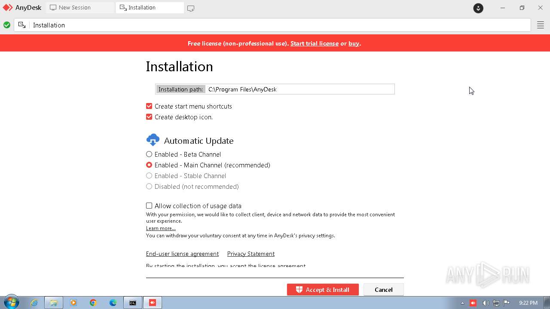The height and width of the screenshot is (309, 550).
Task: Click the Automatic Update heading text
Action: tap(199, 141)
